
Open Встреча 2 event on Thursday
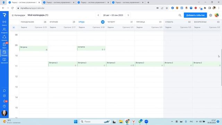click(x=120, y=64)
